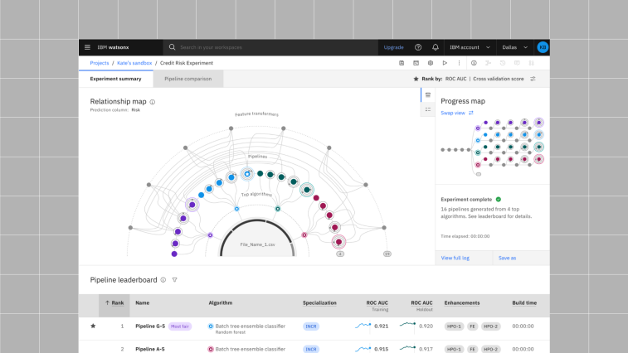Click the Most fair tag
The width and height of the screenshot is (628, 353).
180,326
